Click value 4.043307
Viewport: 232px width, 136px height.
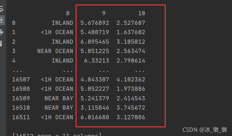point(95,80)
